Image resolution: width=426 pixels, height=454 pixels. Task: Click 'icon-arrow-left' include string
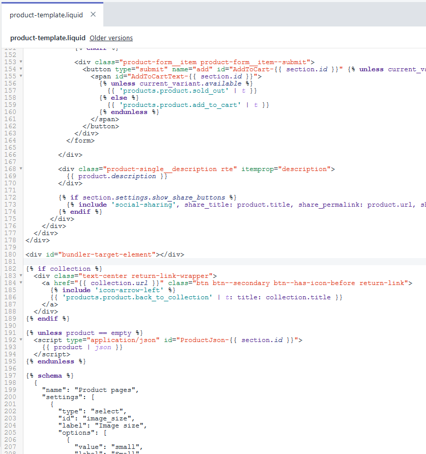click(x=129, y=290)
